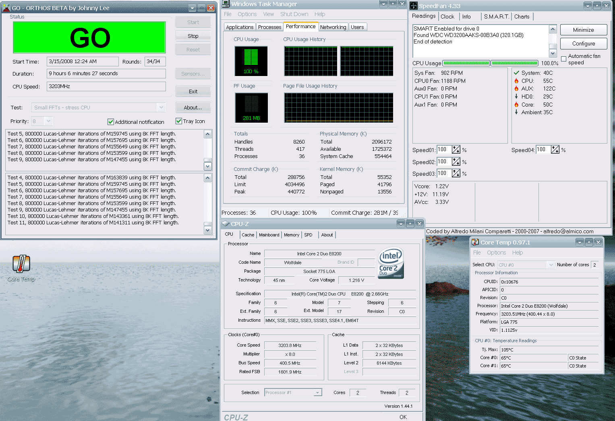The width and height of the screenshot is (615, 421).
Task: Click the System temperature checkmark icon in SpeedFan
Action: [516, 73]
